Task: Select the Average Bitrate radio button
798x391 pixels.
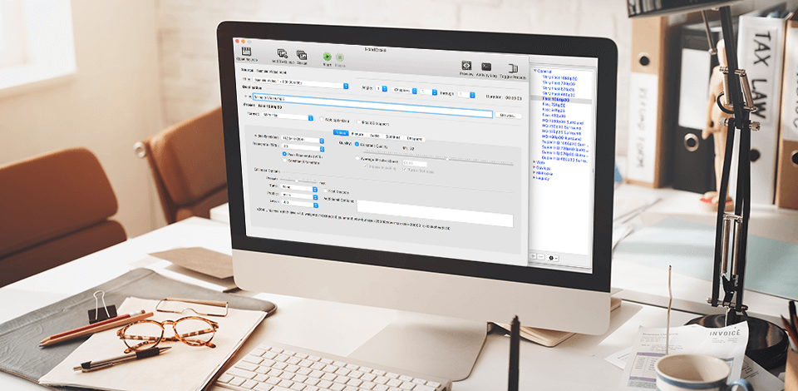Action: 357,159
